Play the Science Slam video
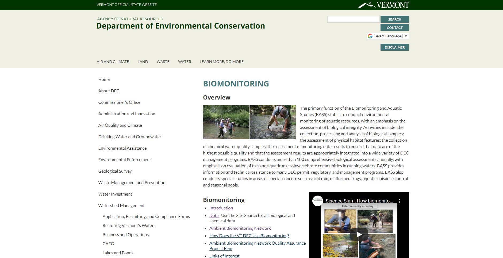The image size is (503, 258). point(359,235)
